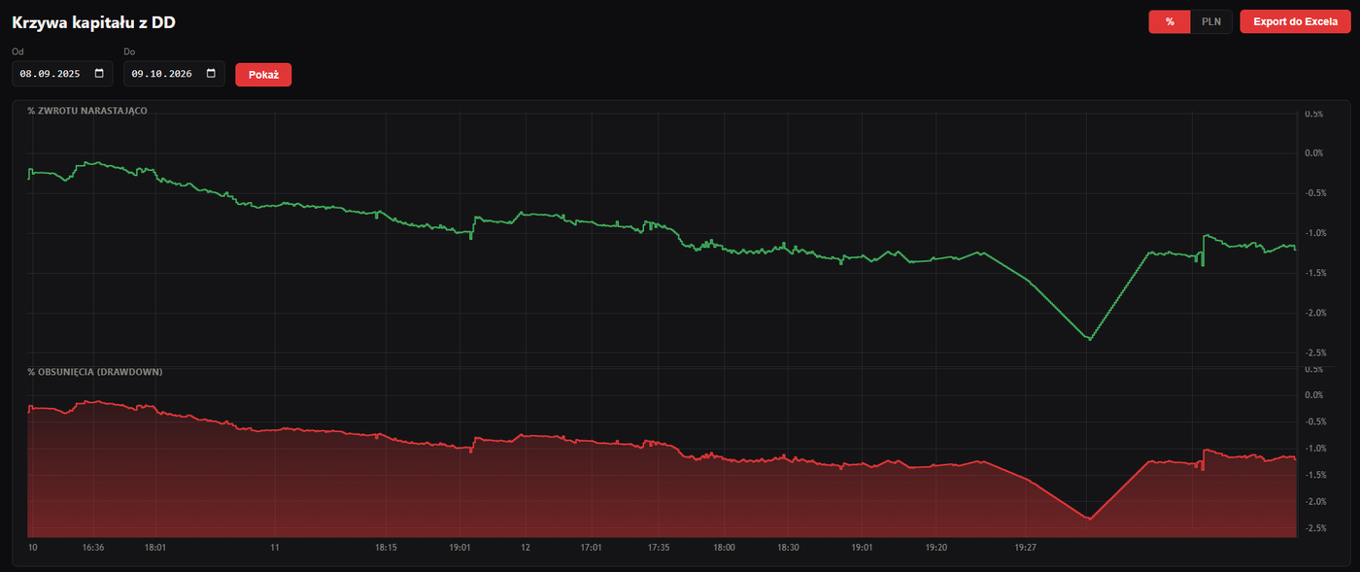Focus the Od start date field
This screenshot has width=1360, height=572.
pyautogui.click(x=62, y=74)
